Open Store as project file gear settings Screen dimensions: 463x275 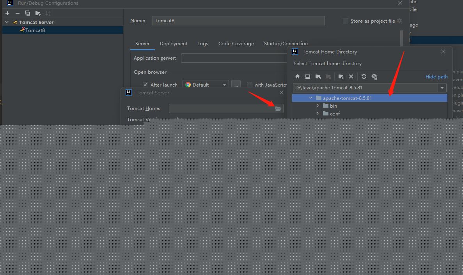(x=399, y=21)
